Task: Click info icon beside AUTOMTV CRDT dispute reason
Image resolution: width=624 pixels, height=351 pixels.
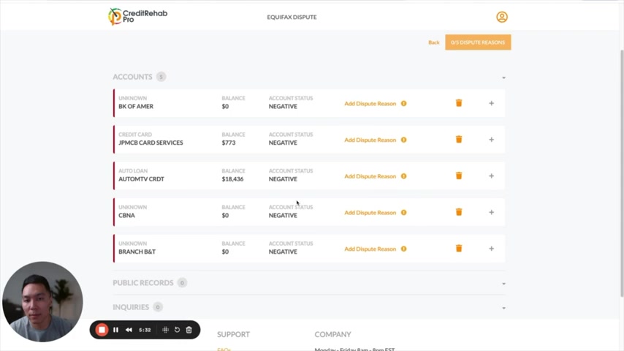Action: [403, 176]
